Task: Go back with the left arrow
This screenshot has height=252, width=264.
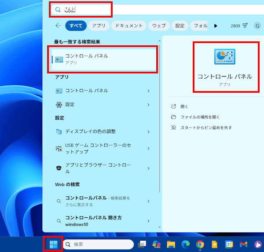Action: [x=58, y=26]
